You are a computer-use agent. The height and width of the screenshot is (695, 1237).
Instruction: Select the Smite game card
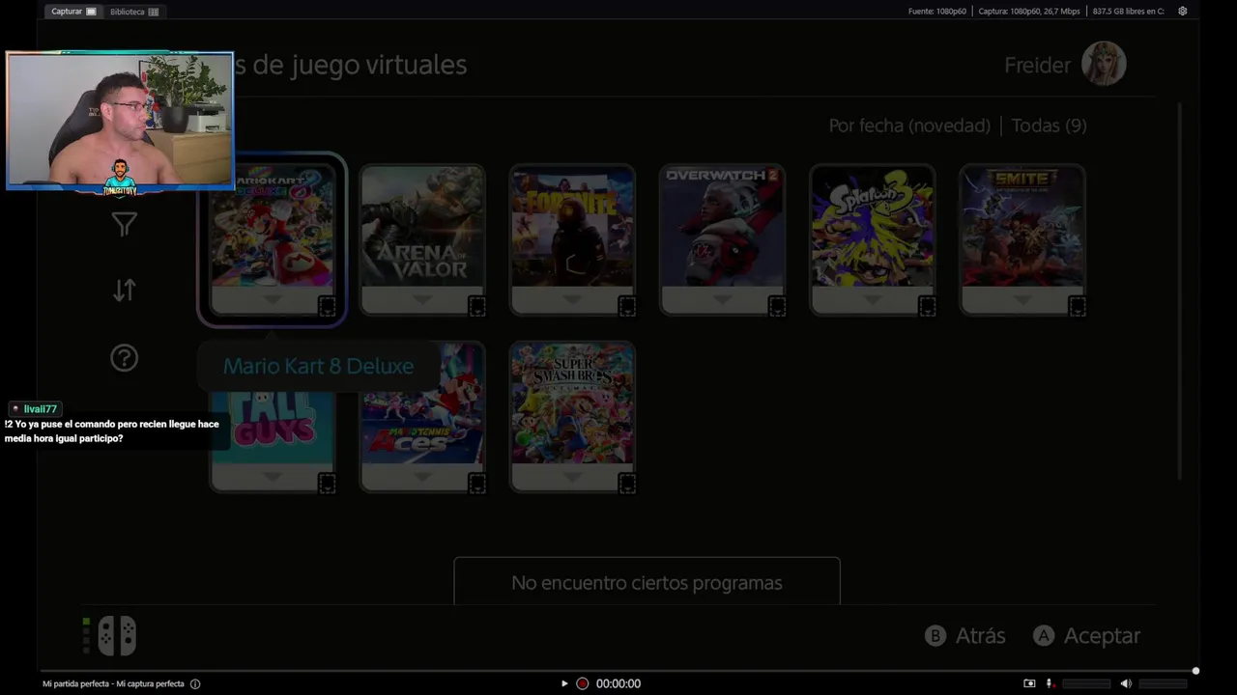[1021, 239]
